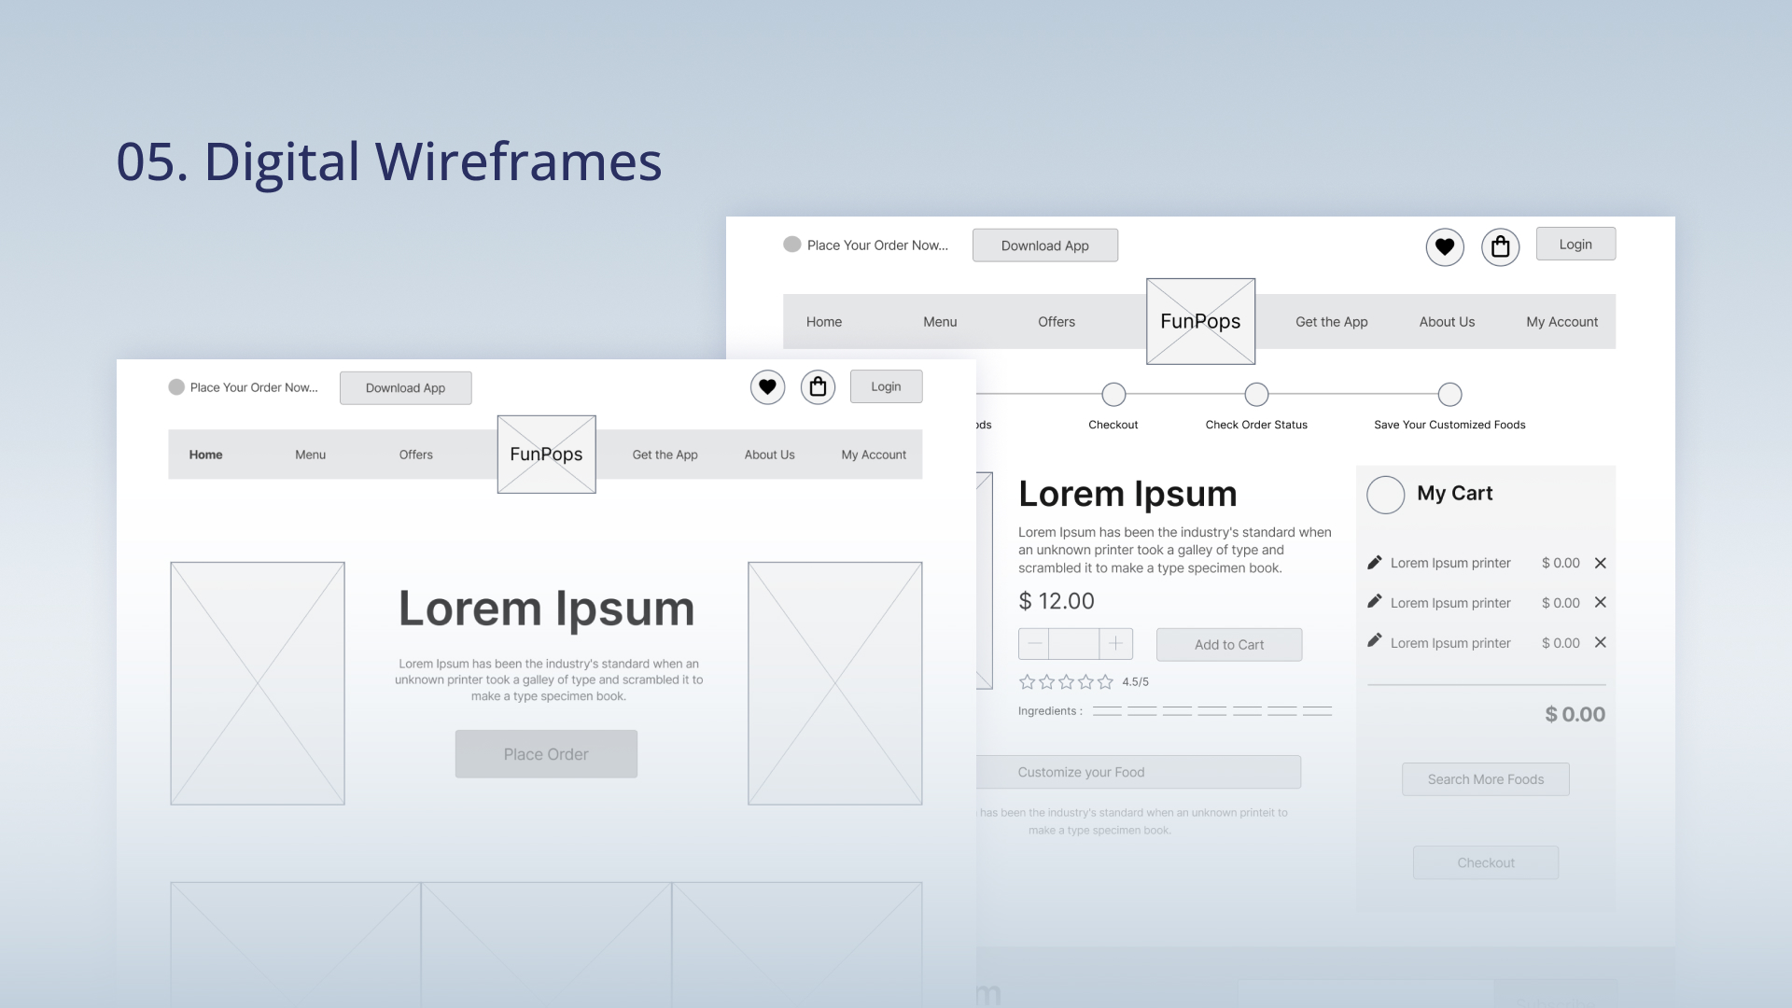Viewport: 1792px width, 1008px height.
Task: Open Menu tab in back wireframe nav
Action: click(x=940, y=322)
